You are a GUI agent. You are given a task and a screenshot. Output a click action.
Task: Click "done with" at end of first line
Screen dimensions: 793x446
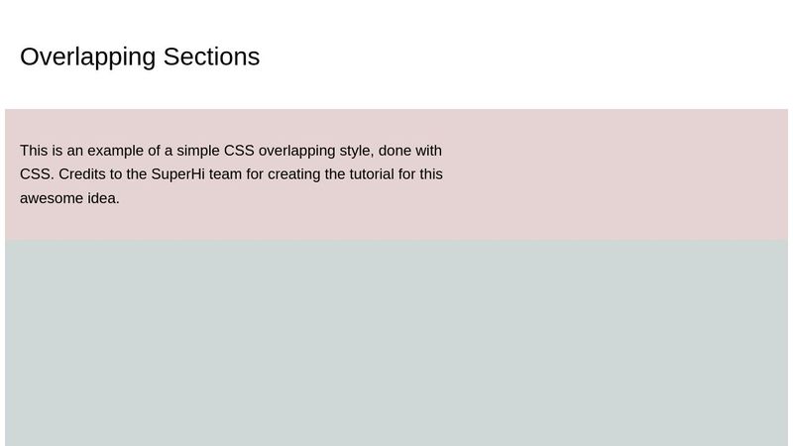tap(410, 151)
